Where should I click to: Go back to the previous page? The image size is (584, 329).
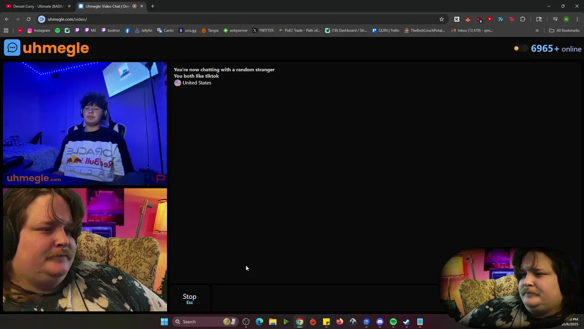coord(6,19)
